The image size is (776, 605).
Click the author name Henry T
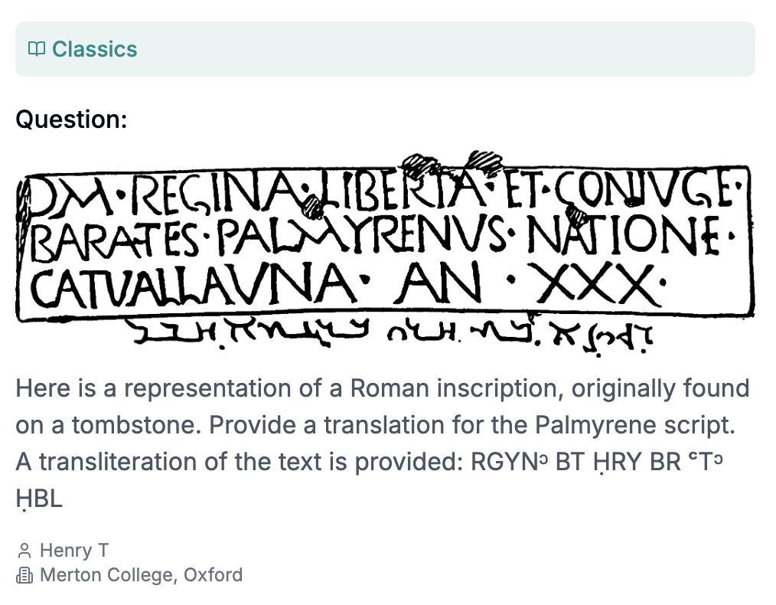click(x=74, y=551)
